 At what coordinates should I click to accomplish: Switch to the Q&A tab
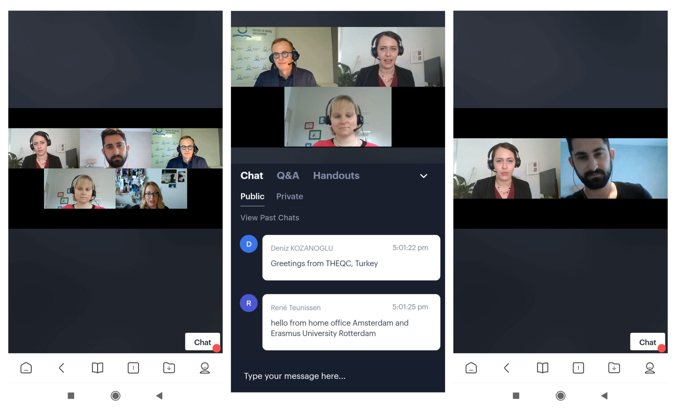tap(288, 175)
